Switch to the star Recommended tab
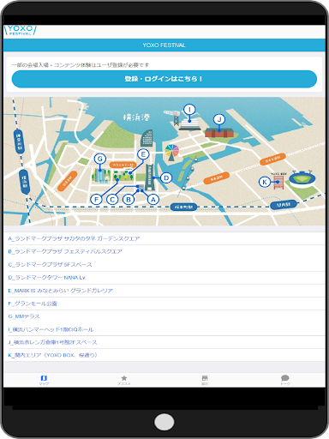The height and width of the screenshot is (439, 329). point(124,380)
